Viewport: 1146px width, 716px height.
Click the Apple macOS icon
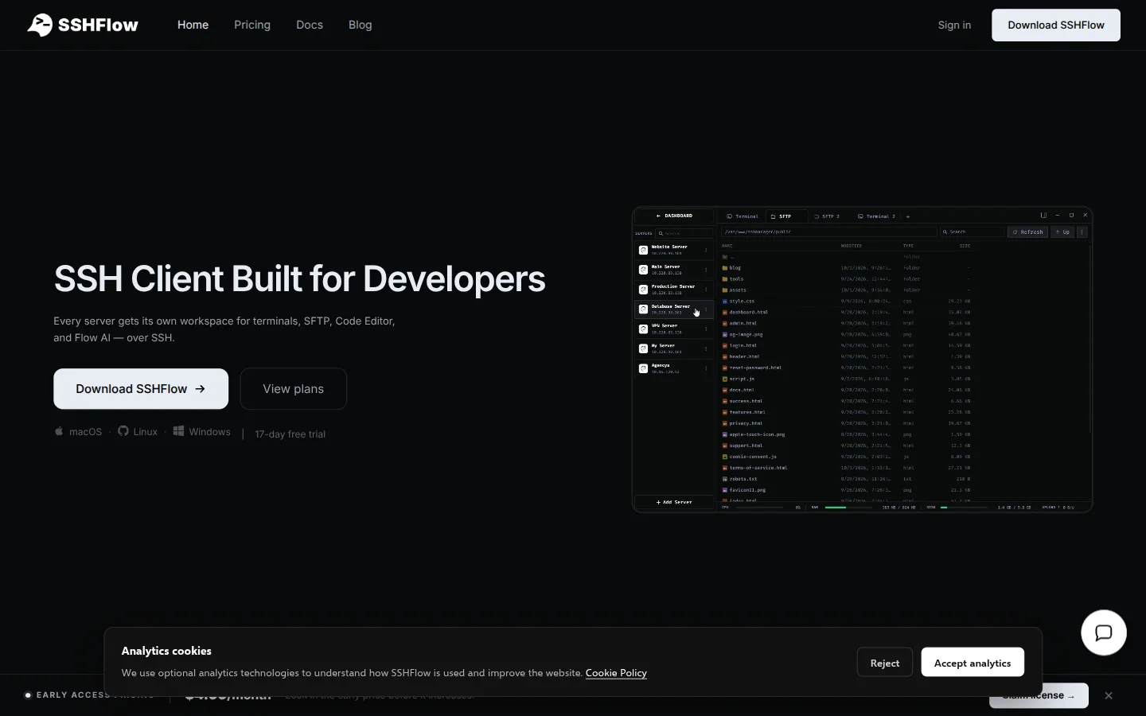pos(59,431)
